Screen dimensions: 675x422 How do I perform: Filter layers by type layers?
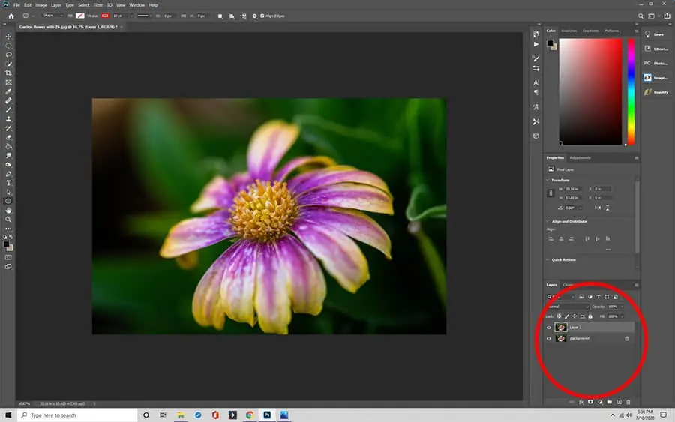point(598,297)
